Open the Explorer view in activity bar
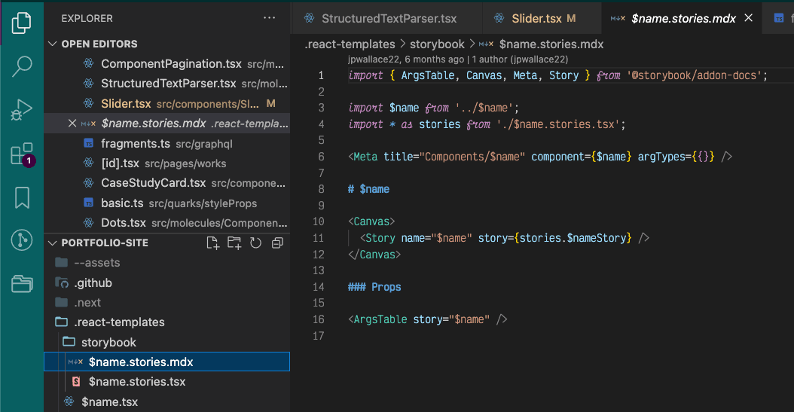 (x=21, y=23)
